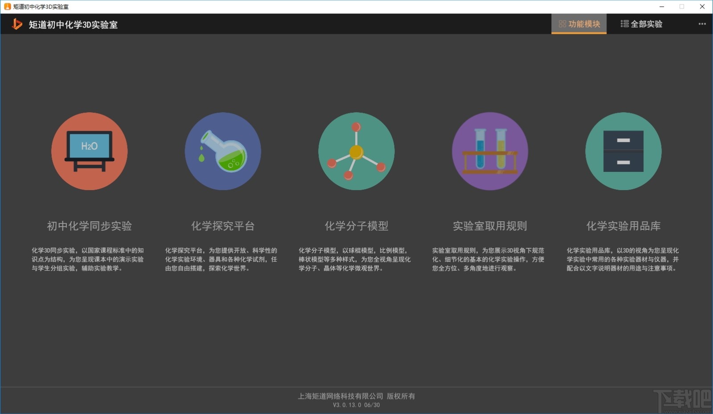Click the orange app logo in header
The width and height of the screenshot is (713, 414).
(17, 24)
